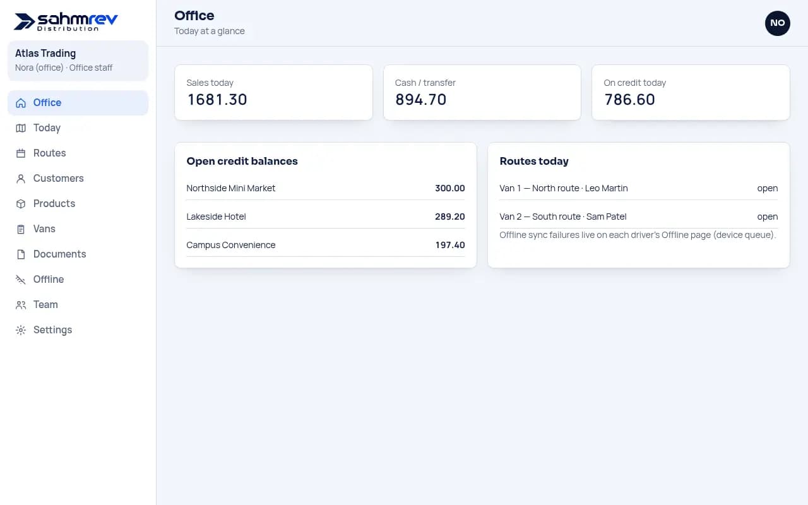Image resolution: width=808 pixels, height=505 pixels.
Task: Select the Documents menu label
Action: point(59,254)
